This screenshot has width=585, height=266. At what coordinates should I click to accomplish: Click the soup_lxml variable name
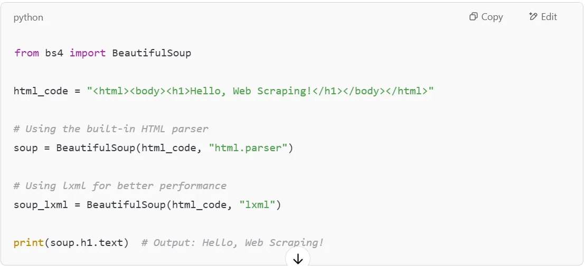tap(41, 205)
